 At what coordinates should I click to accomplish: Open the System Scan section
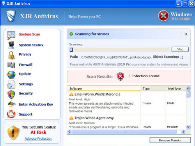coord(30,34)
